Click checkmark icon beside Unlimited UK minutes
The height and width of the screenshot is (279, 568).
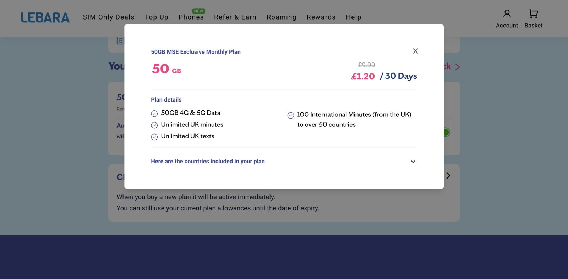[x=154, y=125]
